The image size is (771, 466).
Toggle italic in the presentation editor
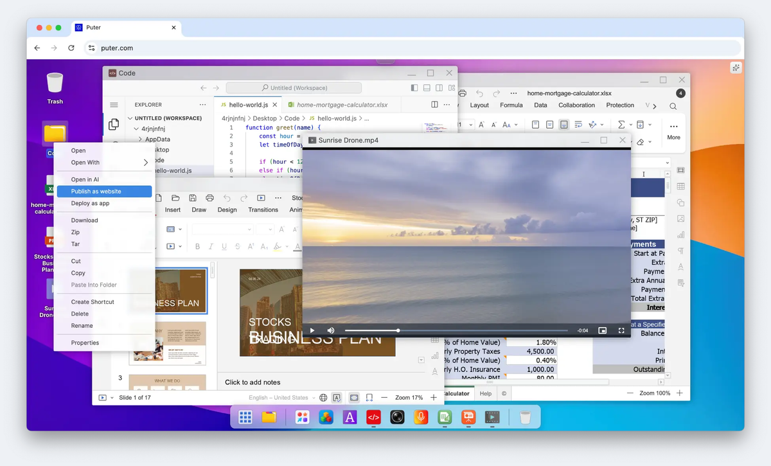coord(211,246)
